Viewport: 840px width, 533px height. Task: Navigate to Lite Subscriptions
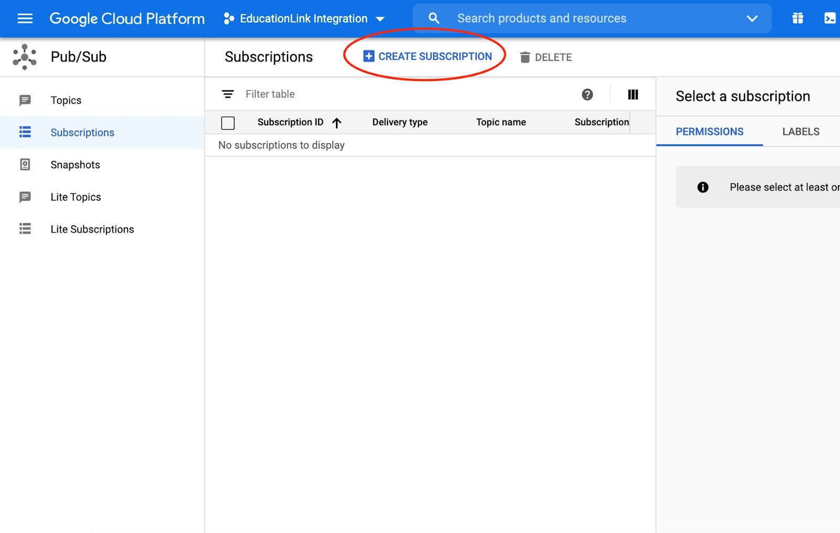[x=102, y=229]
